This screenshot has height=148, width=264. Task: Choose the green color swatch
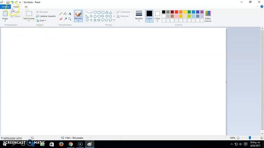coord(189,12)
